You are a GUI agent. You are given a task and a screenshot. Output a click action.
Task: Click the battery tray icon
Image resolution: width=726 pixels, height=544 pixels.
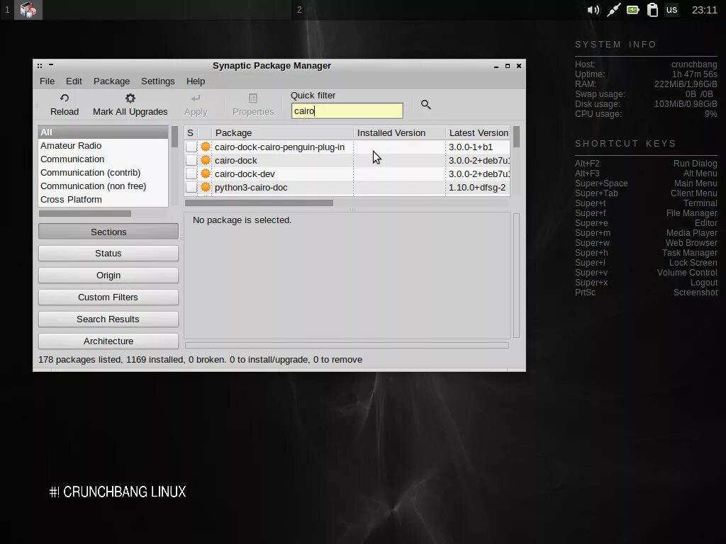pos(633,10)
